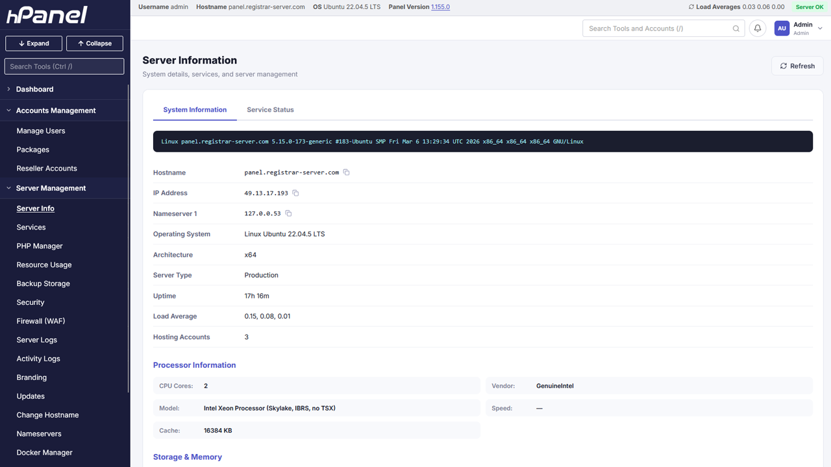This screenshot has width=831, height=467.
Task: Click the hPanel logo
Action: coord(46,15)
